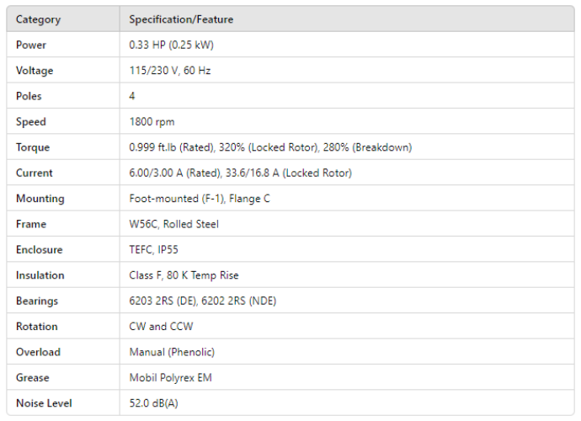Select the TEFC, IP55 cell

(x=153, y=250)
